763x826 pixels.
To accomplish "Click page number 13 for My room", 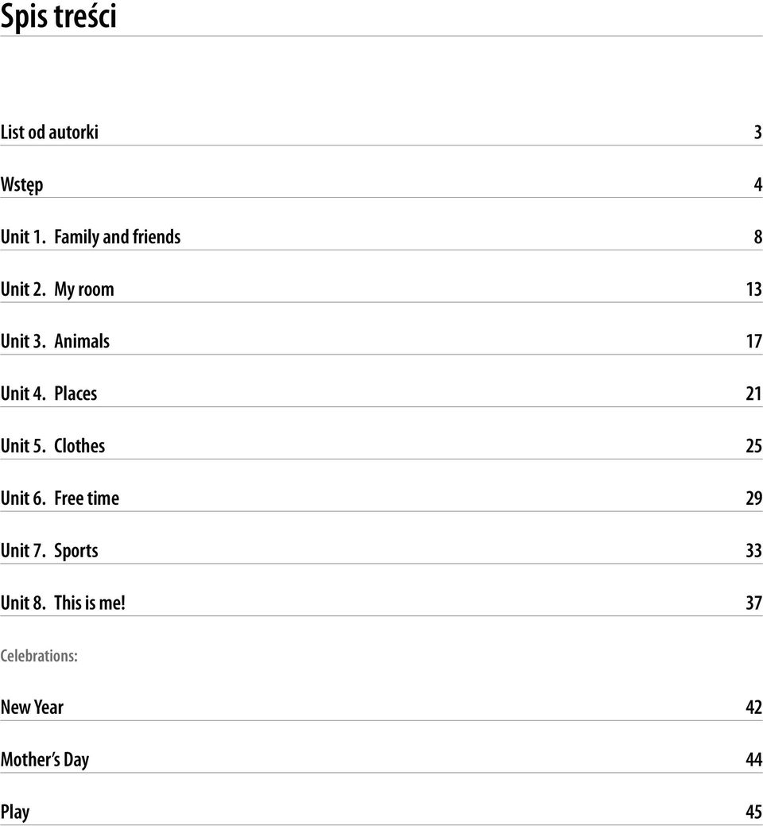I will point(754,289).
